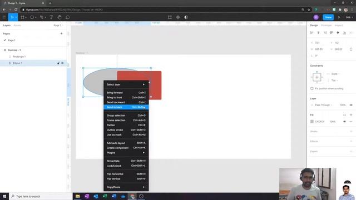356x200 pixels.
Task: Click Align horizontal centers icon
Action: point(318,33)
